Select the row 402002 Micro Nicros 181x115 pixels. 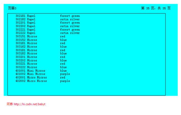click(43, 81)
